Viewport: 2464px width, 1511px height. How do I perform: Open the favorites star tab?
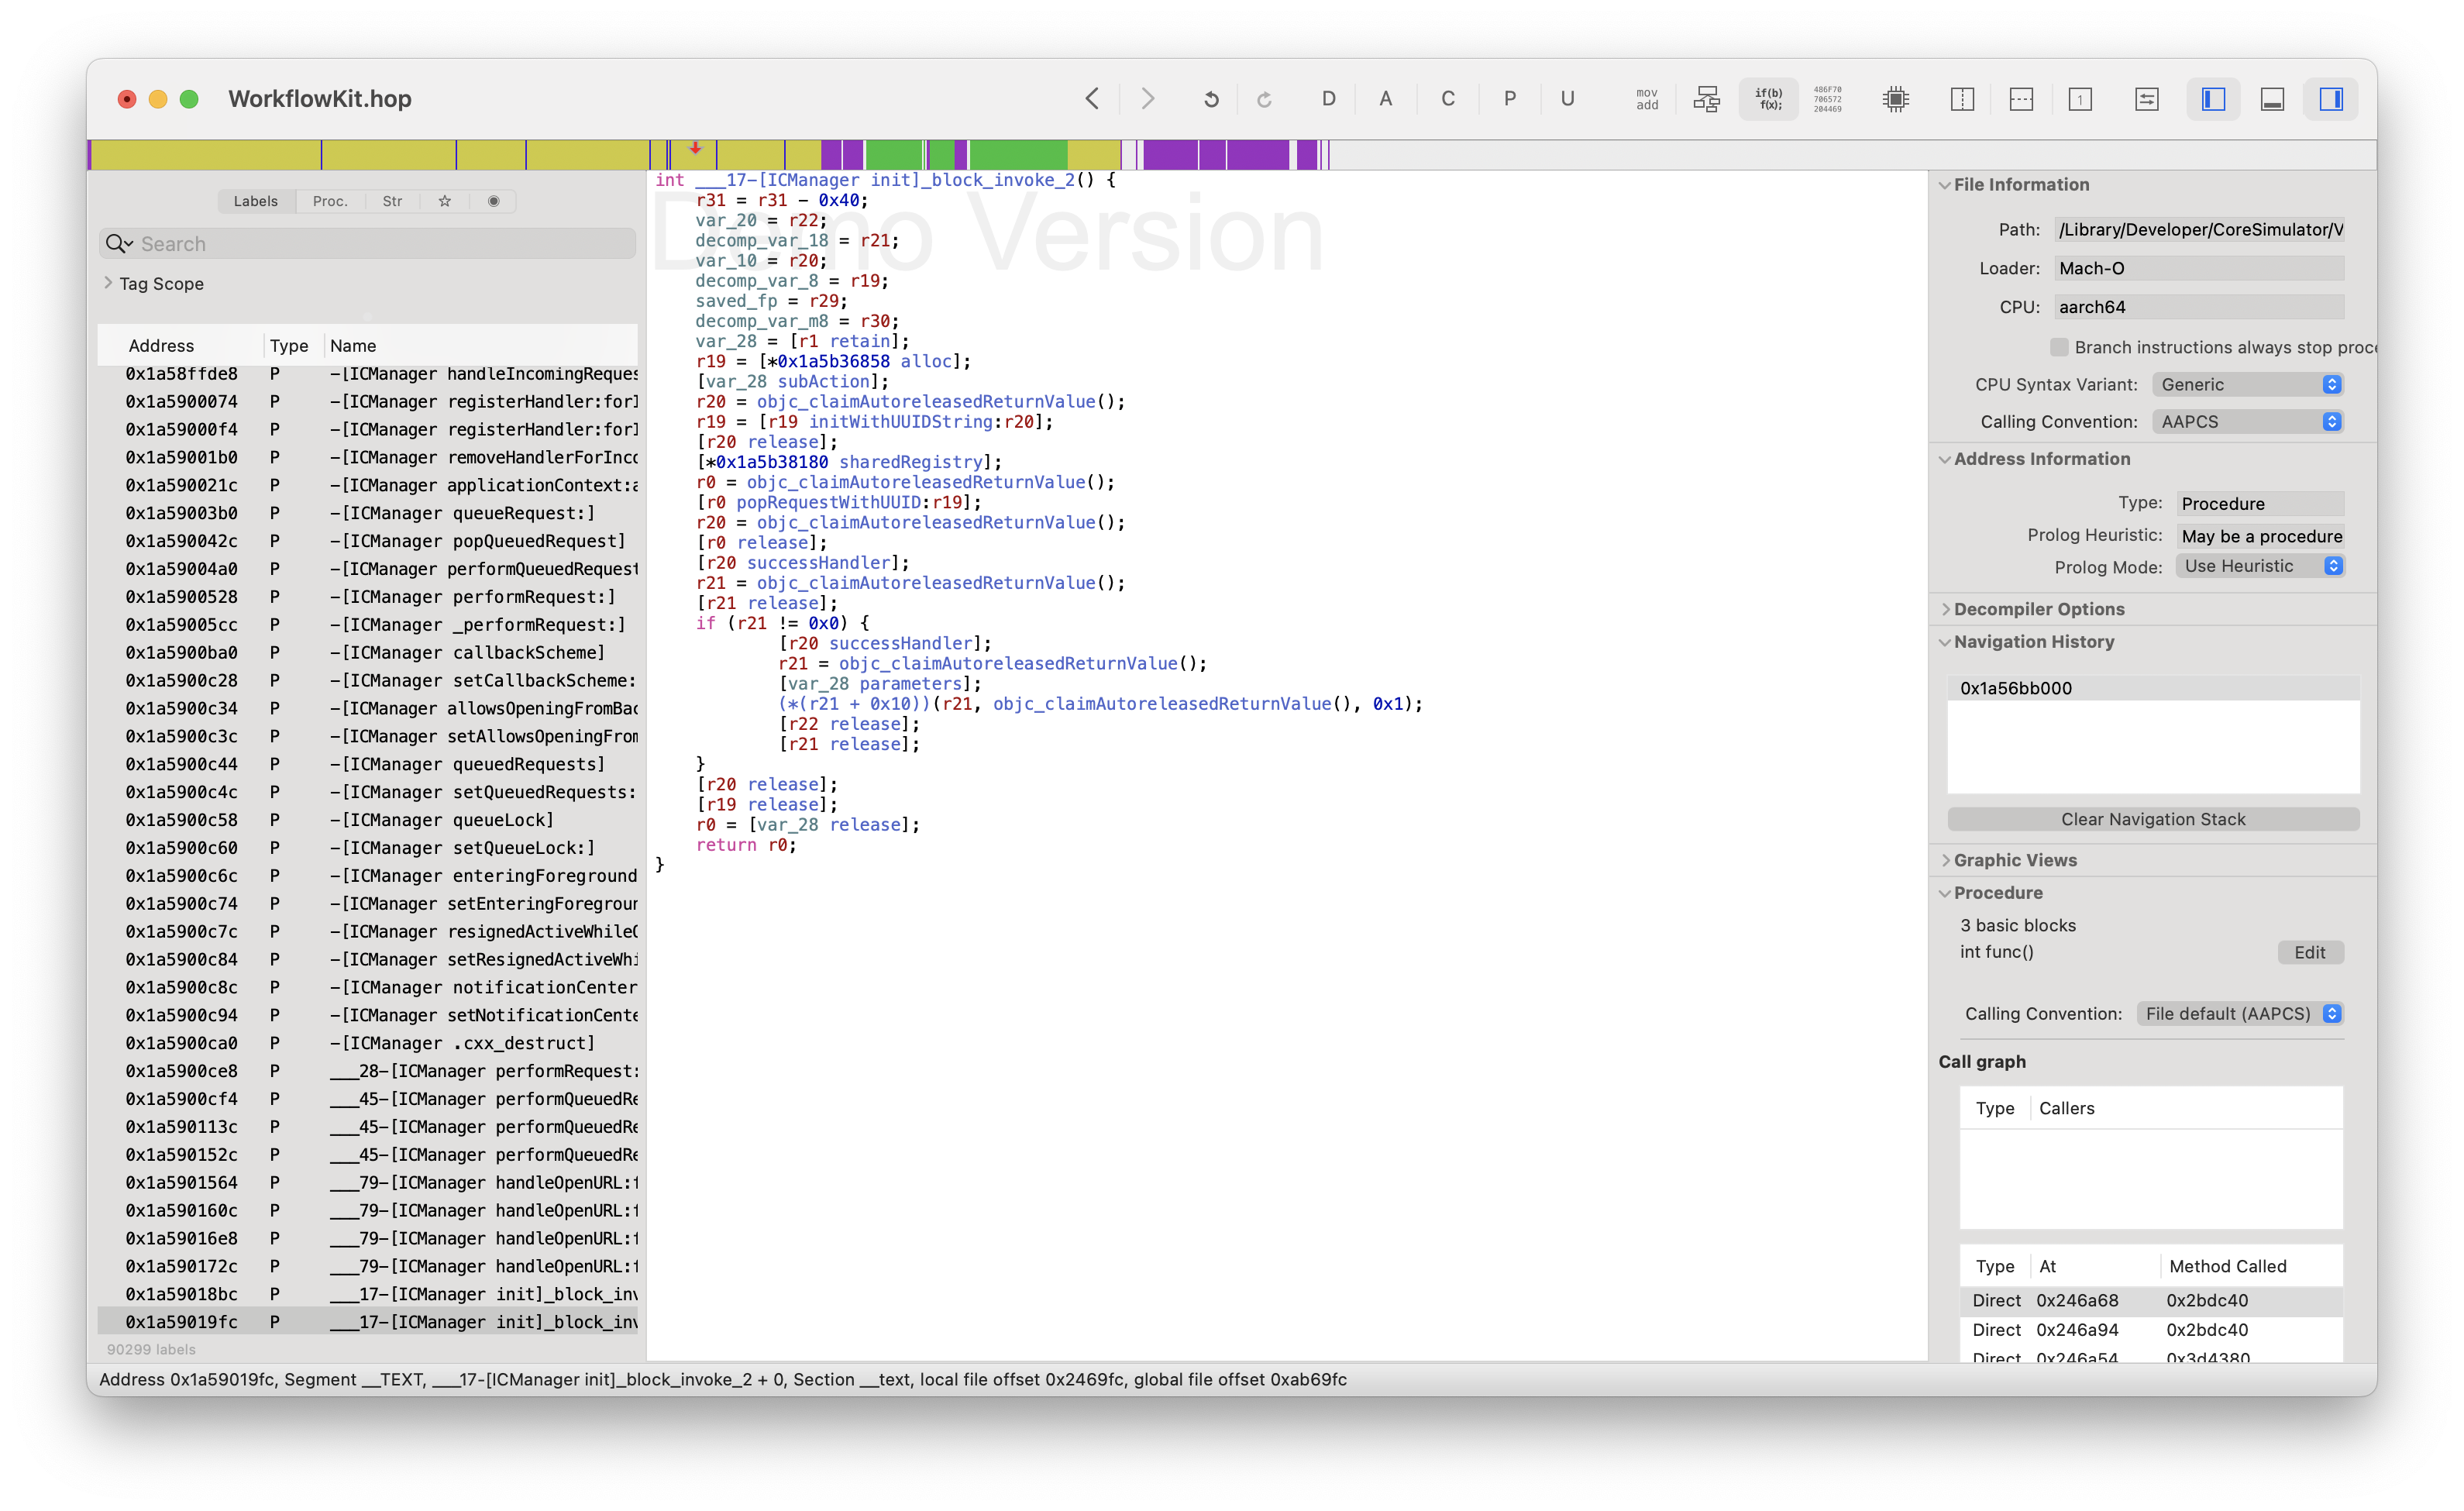pos(444,201)
